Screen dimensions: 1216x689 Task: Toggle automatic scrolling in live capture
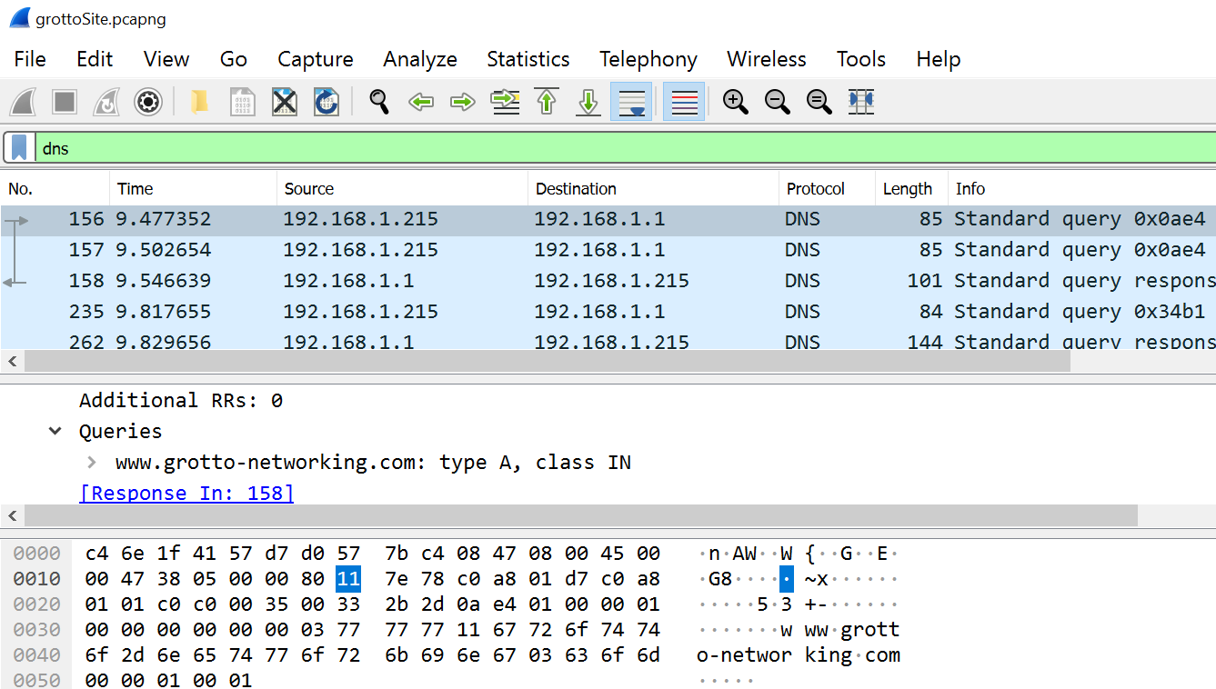[x=631, y=101]
